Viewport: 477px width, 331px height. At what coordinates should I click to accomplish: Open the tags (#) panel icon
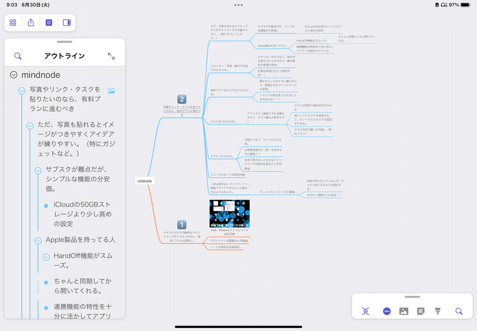421,312
